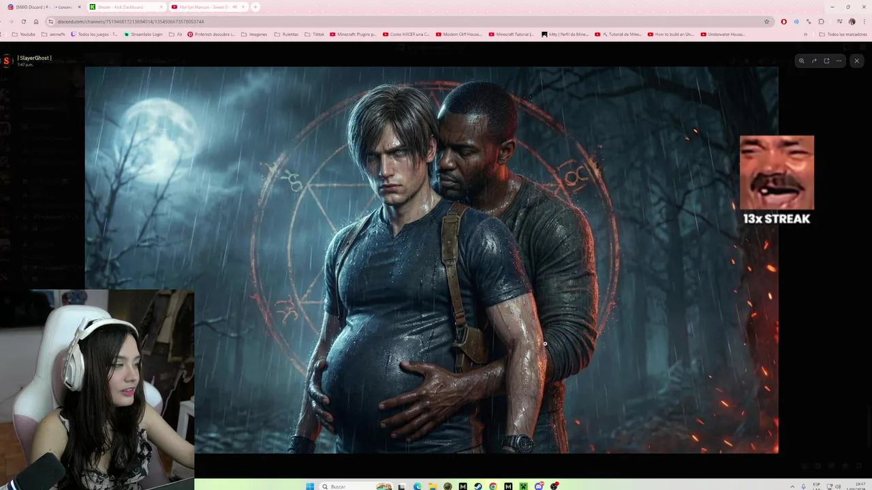Open Minecraft Plugins bookmark

click(353, 34)
